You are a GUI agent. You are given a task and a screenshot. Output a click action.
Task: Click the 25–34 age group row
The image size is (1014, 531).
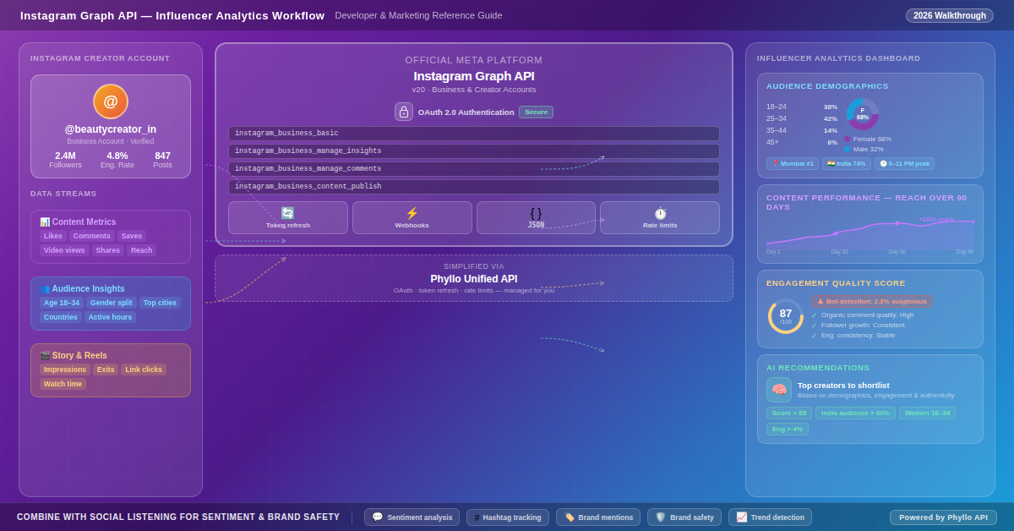tap(802, 118)
